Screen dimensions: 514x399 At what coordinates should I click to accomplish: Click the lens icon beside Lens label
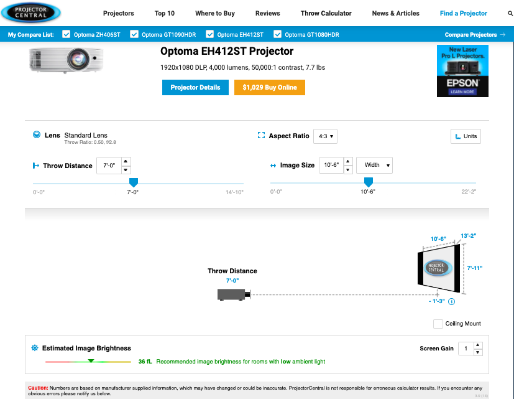pyautogui.click(x=37, y=134)
